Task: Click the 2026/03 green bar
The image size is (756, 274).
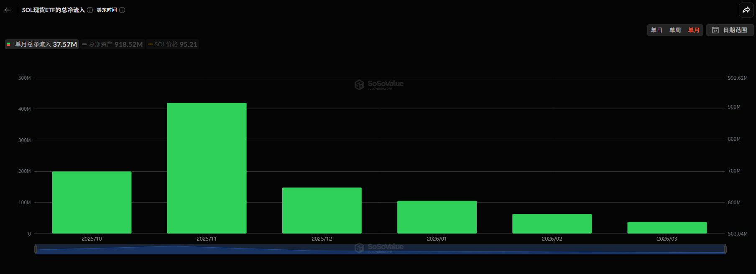Action: (667, 228)
